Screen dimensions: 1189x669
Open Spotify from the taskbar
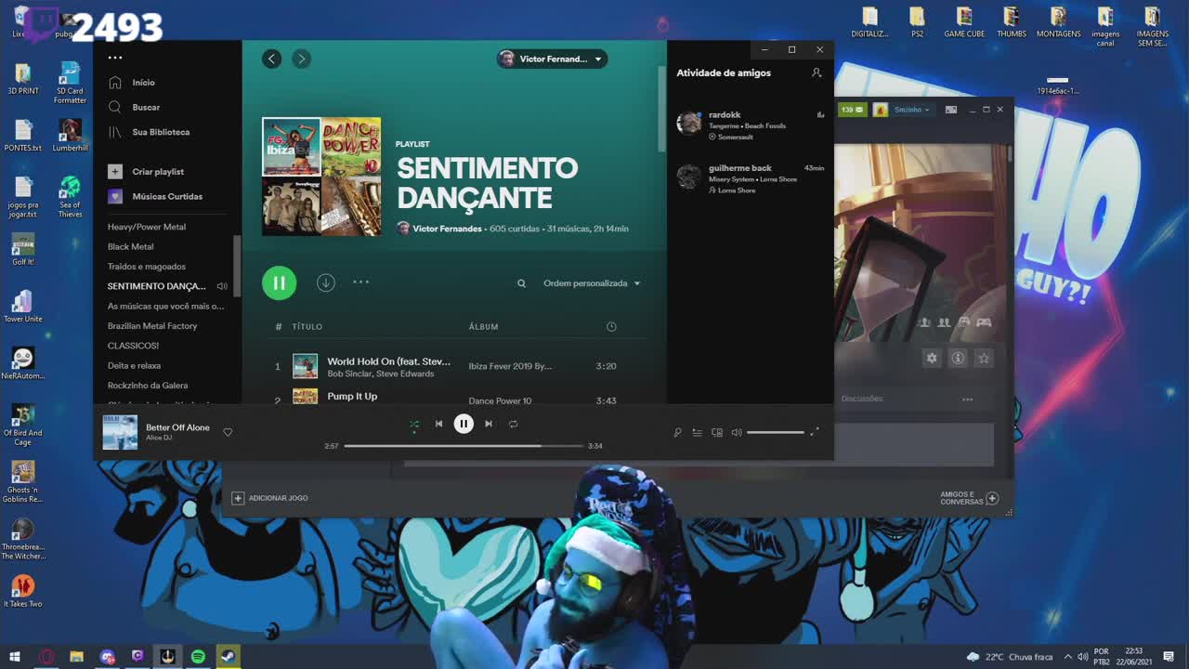pos(198,657)
